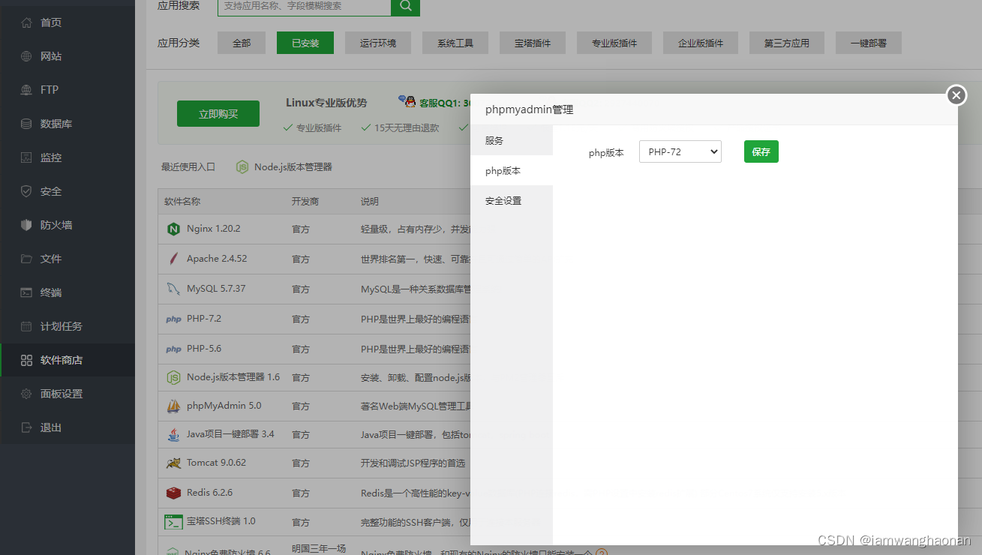Click the 宝塔SSH终端 terminal icon
The width and height of the screenshot is (982, 555).
173,521
